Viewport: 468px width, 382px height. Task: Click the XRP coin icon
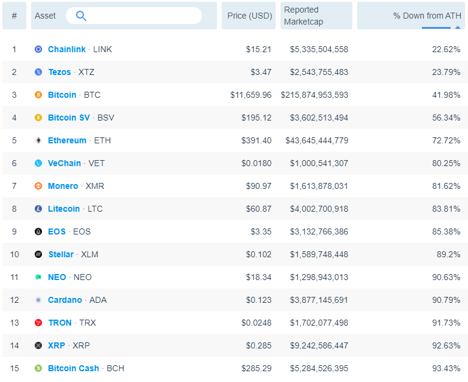(x=38, y=345)
